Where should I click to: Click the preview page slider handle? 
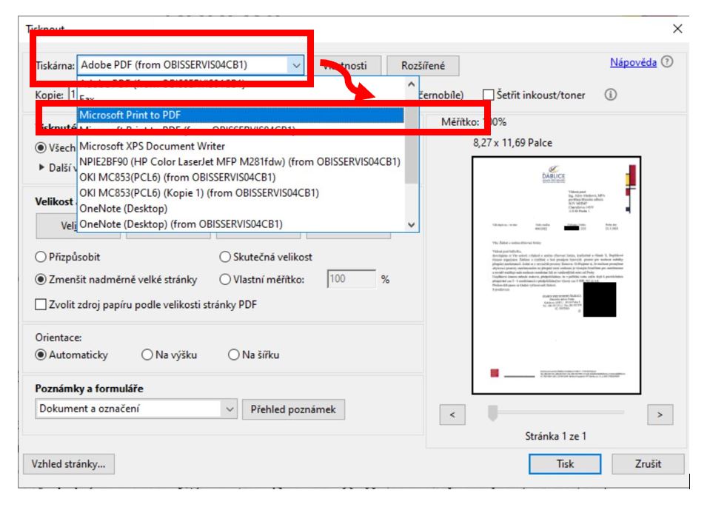pos(492,413)
